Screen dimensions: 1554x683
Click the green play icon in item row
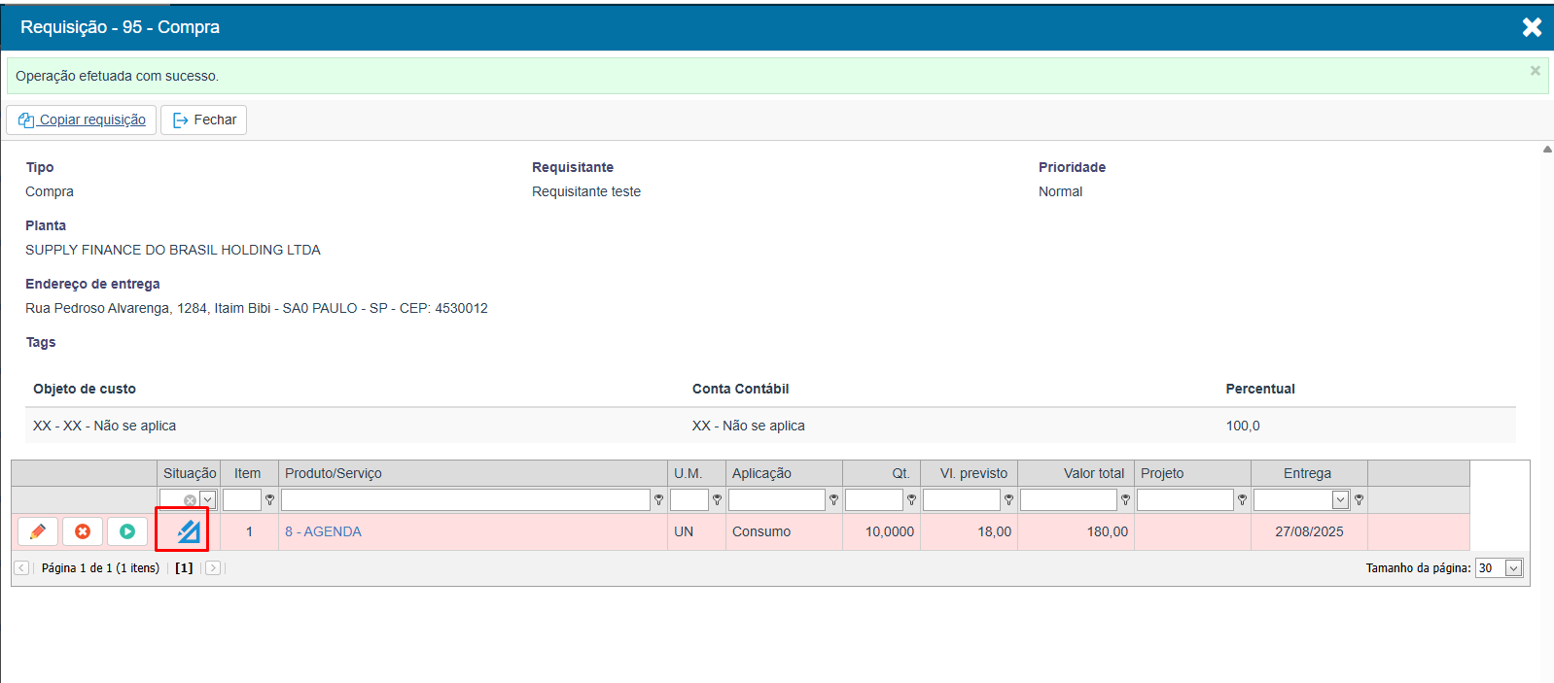pyautogui.click(x=127, y=531)
